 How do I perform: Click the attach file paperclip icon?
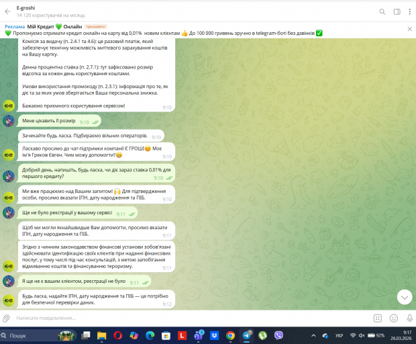[x=6, y=318]
